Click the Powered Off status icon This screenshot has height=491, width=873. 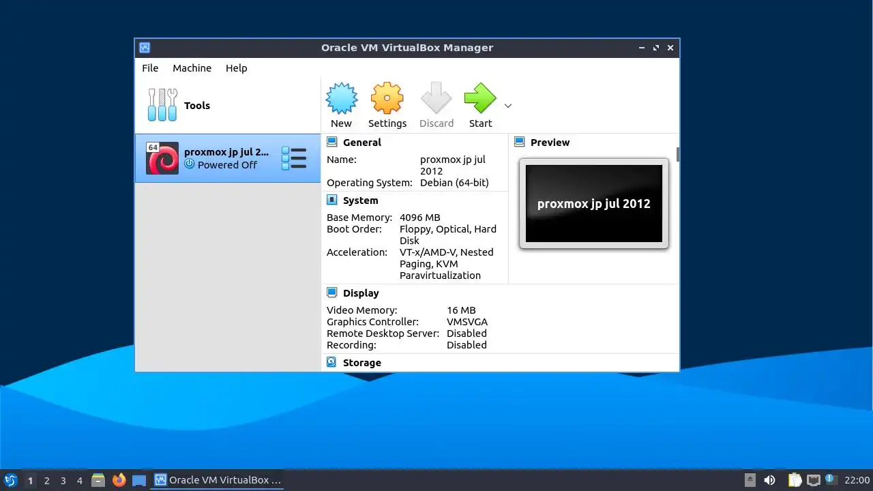(190, 164)
